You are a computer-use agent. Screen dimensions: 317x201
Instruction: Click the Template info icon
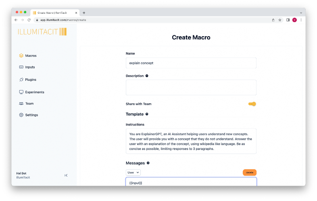pos(147,114)
